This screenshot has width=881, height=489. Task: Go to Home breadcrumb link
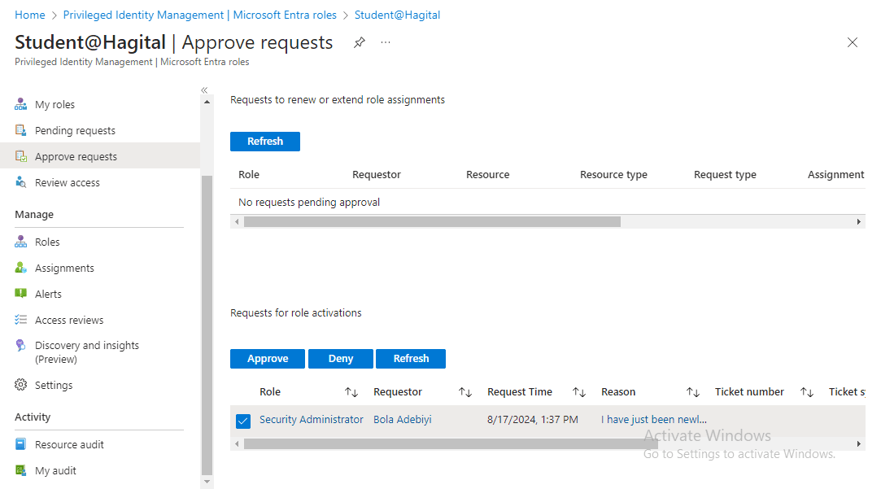[x=30, y=15]
